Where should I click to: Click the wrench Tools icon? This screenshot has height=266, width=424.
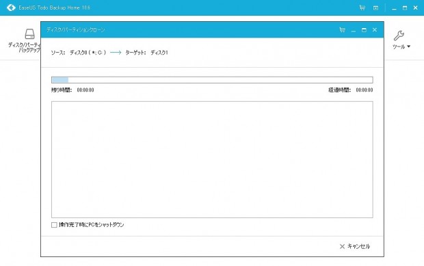(x=399, y=36)
